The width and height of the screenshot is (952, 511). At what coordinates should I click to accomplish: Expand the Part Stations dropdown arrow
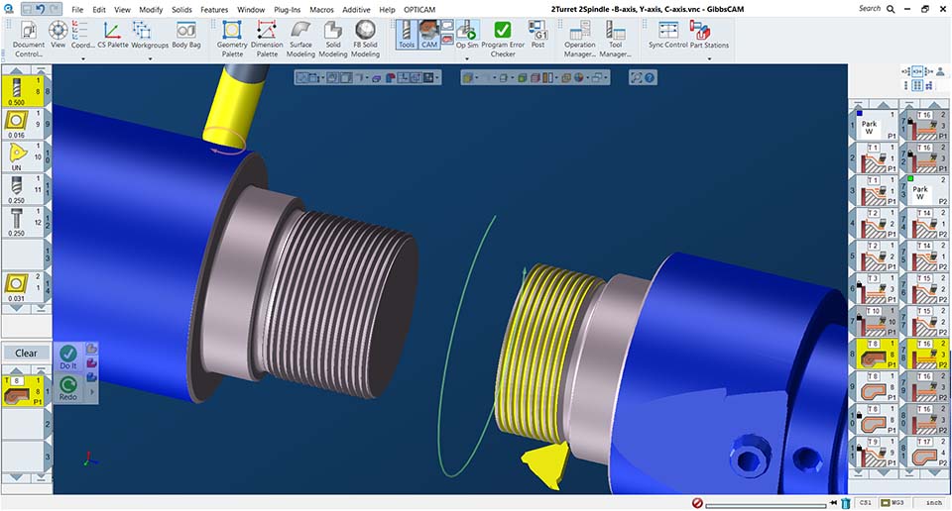(709, 58)
